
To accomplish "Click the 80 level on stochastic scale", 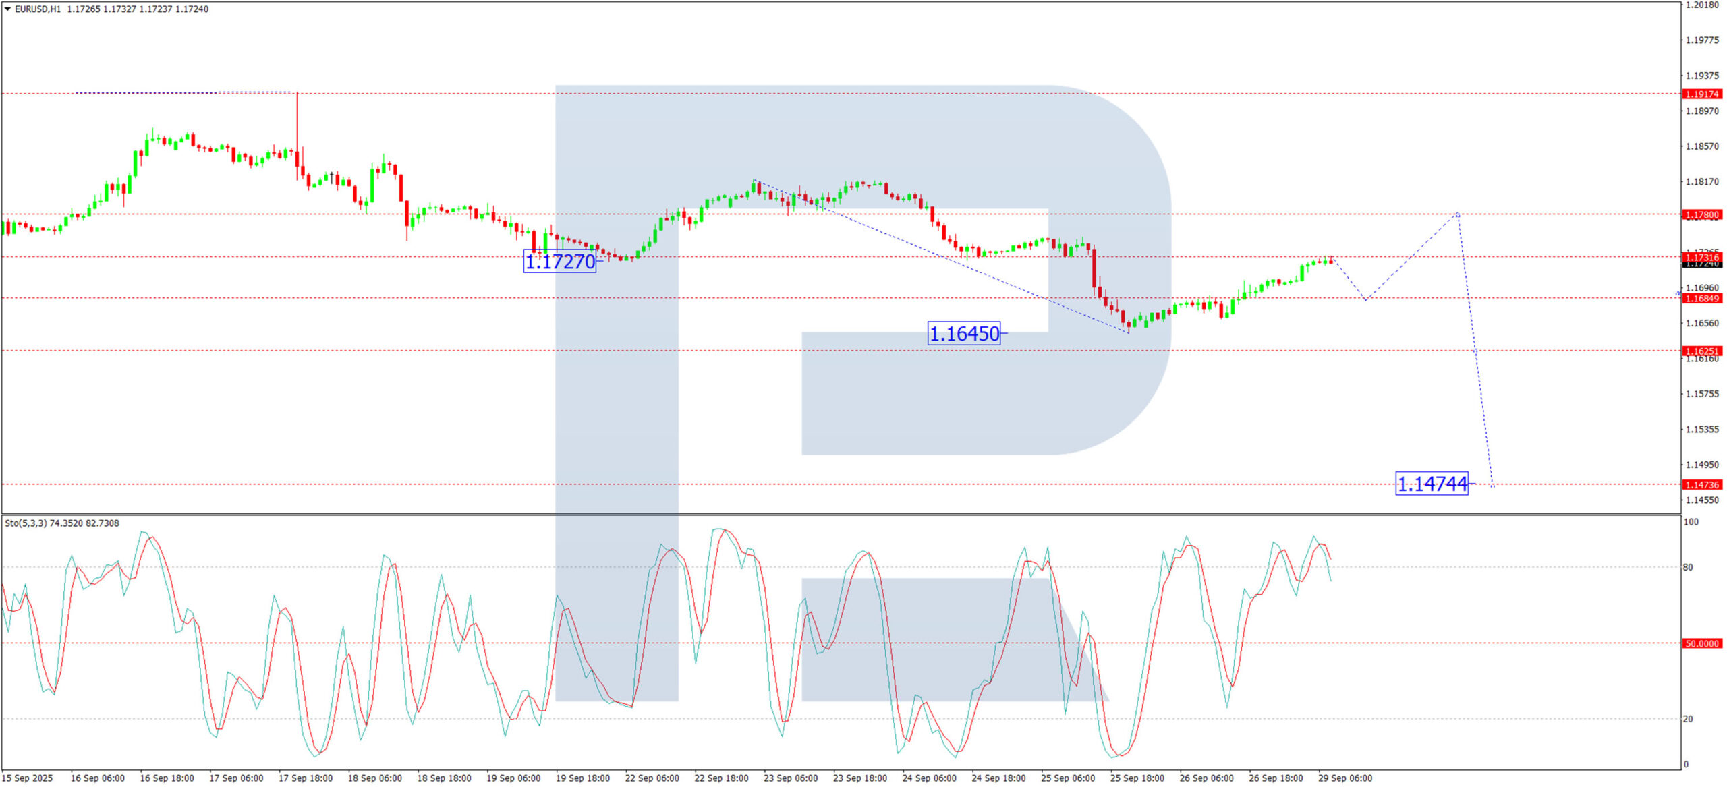I will click(x=1688, y=567).
